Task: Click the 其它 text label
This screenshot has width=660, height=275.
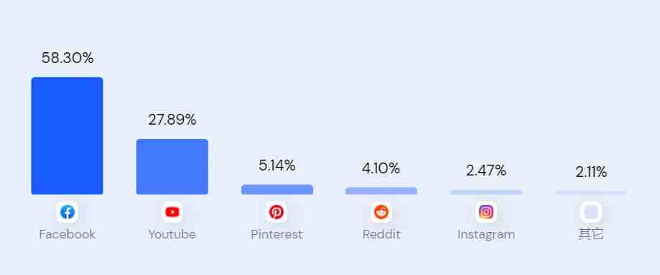Action: pos(591,234)
